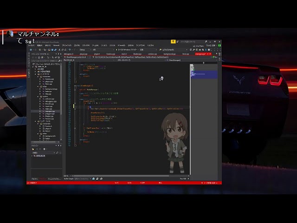This screenshot has width=297, height=223.
Task: Click the editor horizontal scrollbar
Action: coord(121,176)
